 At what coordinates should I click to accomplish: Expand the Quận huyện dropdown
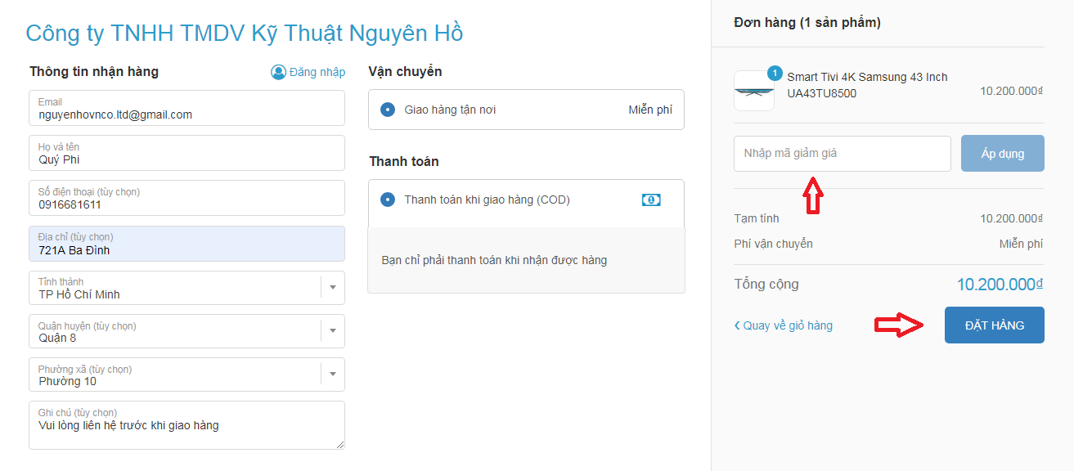pos(333,331)
